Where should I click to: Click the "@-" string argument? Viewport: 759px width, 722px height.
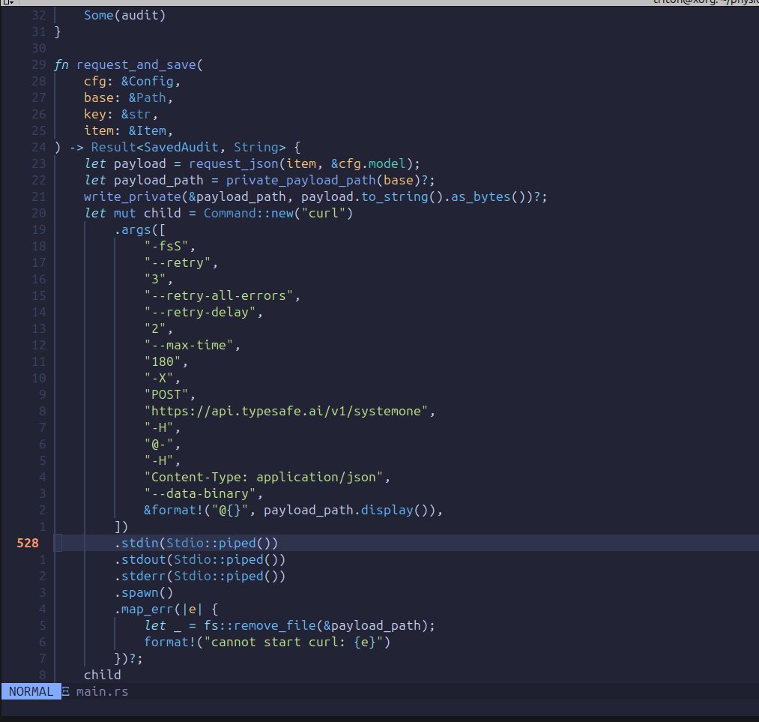point(158,444)
